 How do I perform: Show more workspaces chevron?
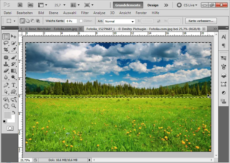coord(166,5)
